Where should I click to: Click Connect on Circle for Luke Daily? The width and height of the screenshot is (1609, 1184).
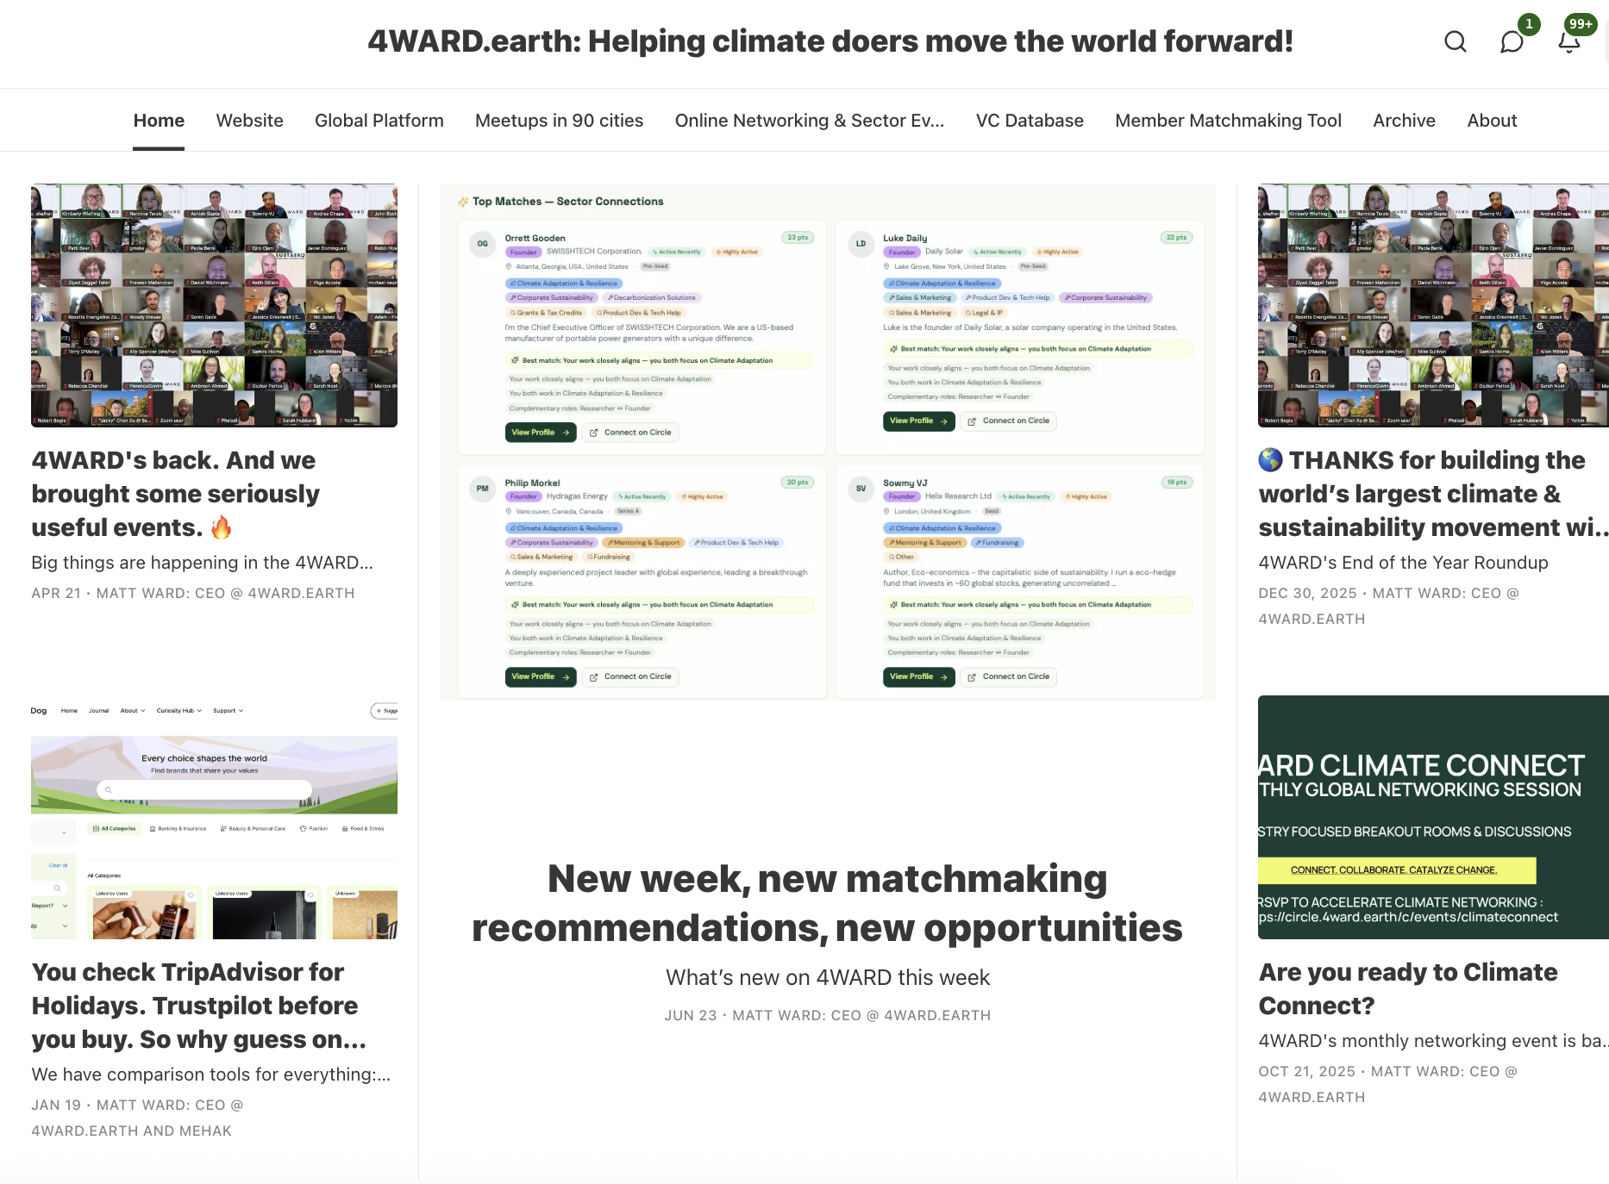[x=1009, y=421]
